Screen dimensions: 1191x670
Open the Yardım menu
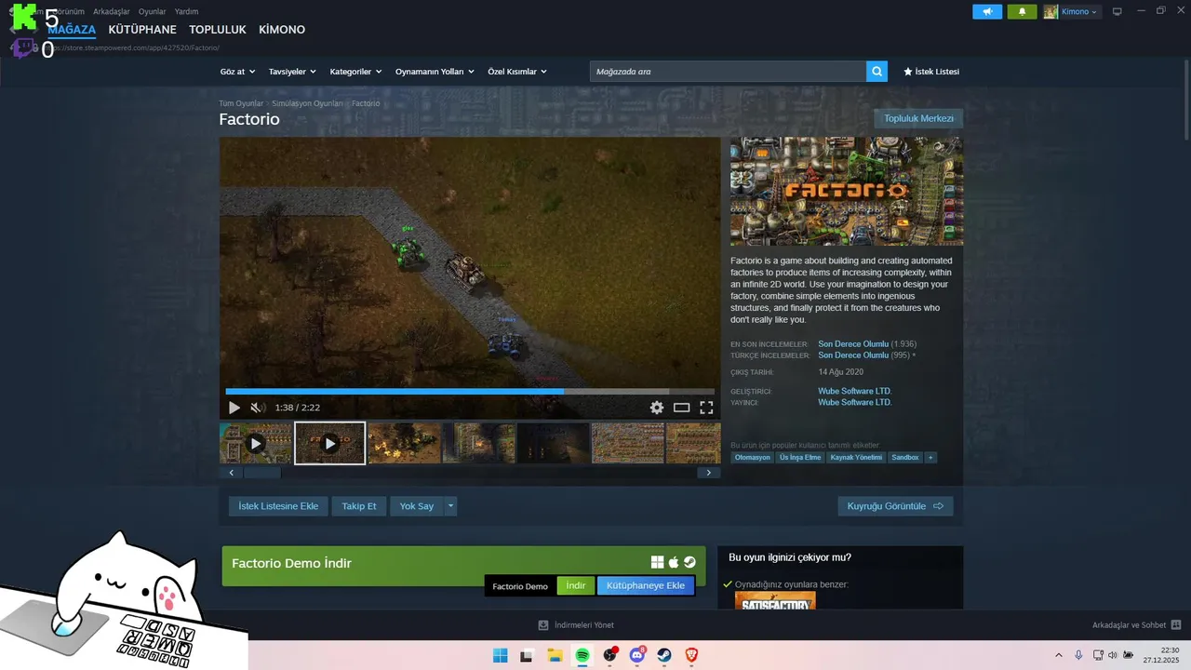click(187, 11)
